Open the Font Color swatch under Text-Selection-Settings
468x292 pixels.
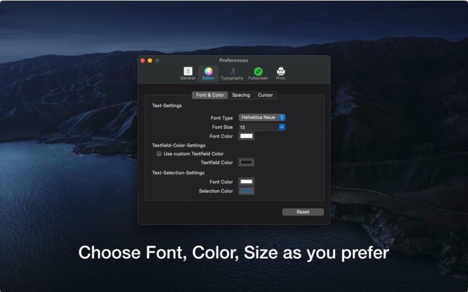pyautogui.click(x=245, y=181)
